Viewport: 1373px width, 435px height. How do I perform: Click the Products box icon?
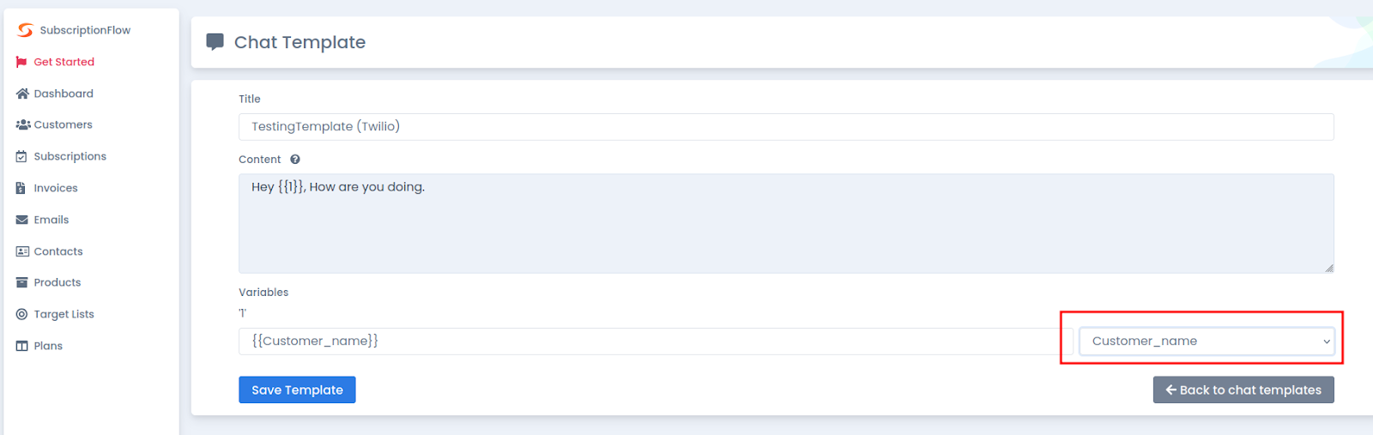coord(22,282)
